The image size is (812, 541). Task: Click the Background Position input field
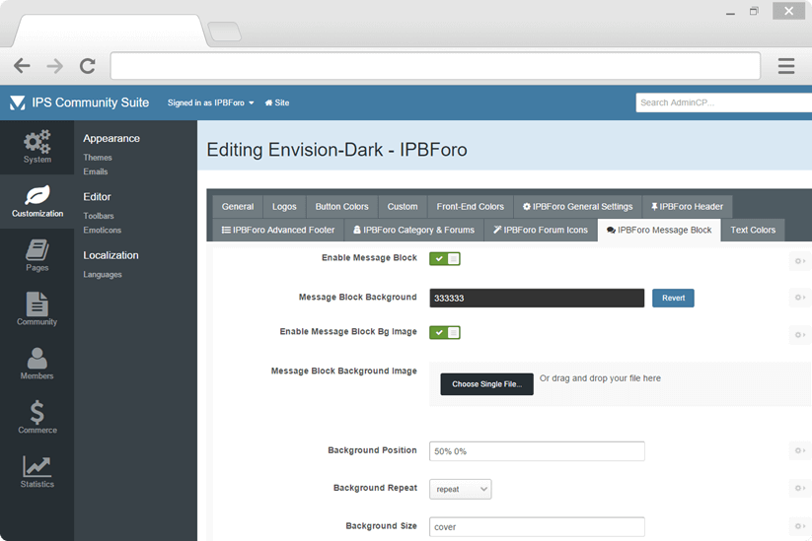537,451
